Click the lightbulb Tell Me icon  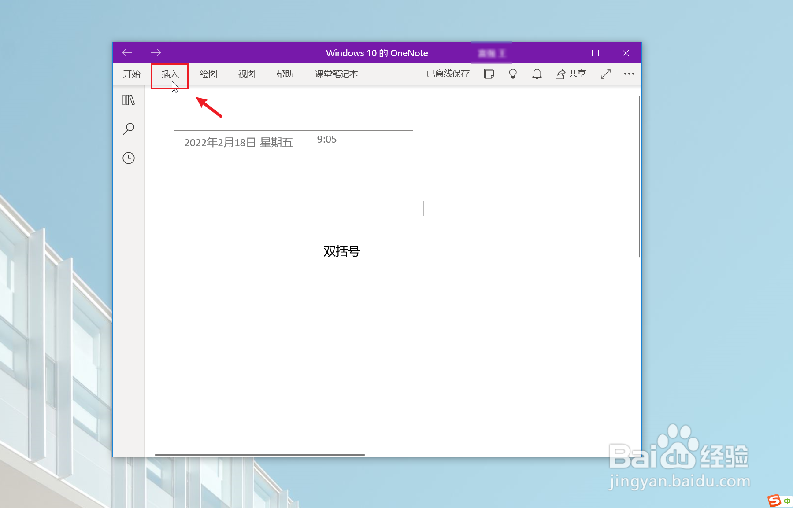(x=513, y=74)
